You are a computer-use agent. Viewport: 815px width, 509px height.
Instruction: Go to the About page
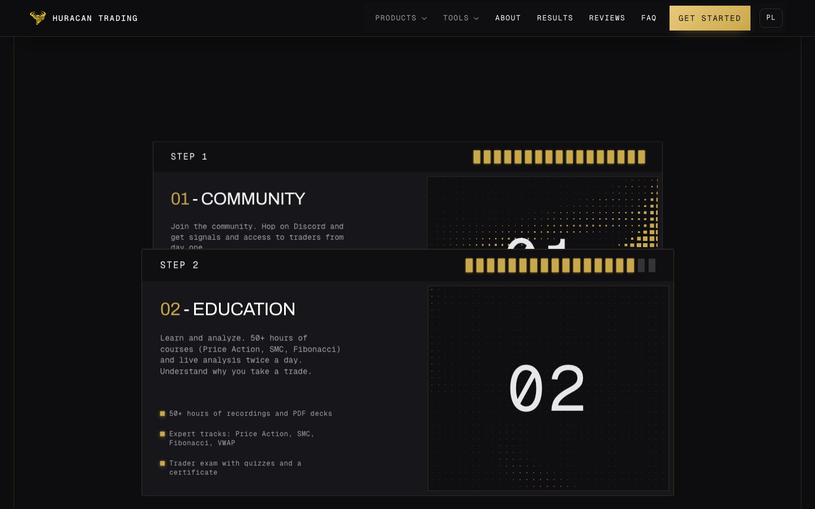point(508,18)
